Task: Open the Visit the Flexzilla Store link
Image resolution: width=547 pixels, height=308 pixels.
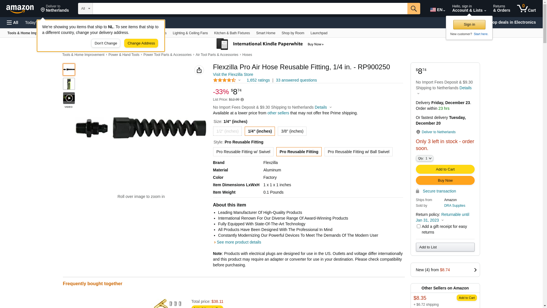Action: 233,74
